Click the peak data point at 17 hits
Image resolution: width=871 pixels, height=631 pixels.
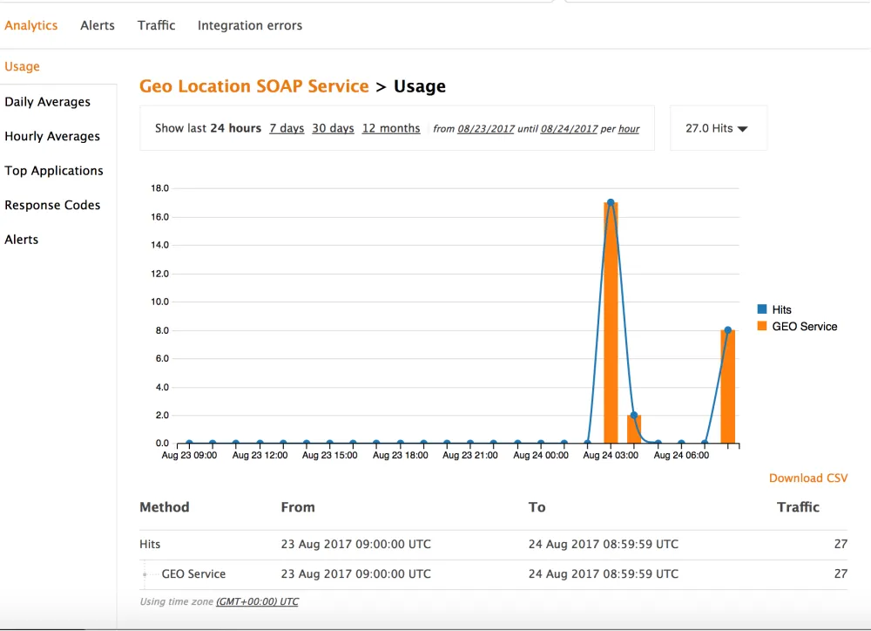(x=611, y=202)
